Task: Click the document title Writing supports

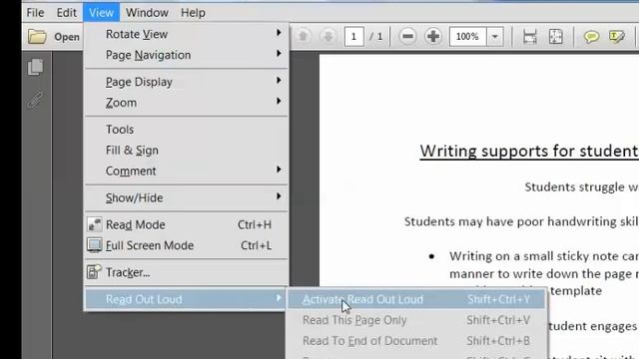Action: (528, 151)
